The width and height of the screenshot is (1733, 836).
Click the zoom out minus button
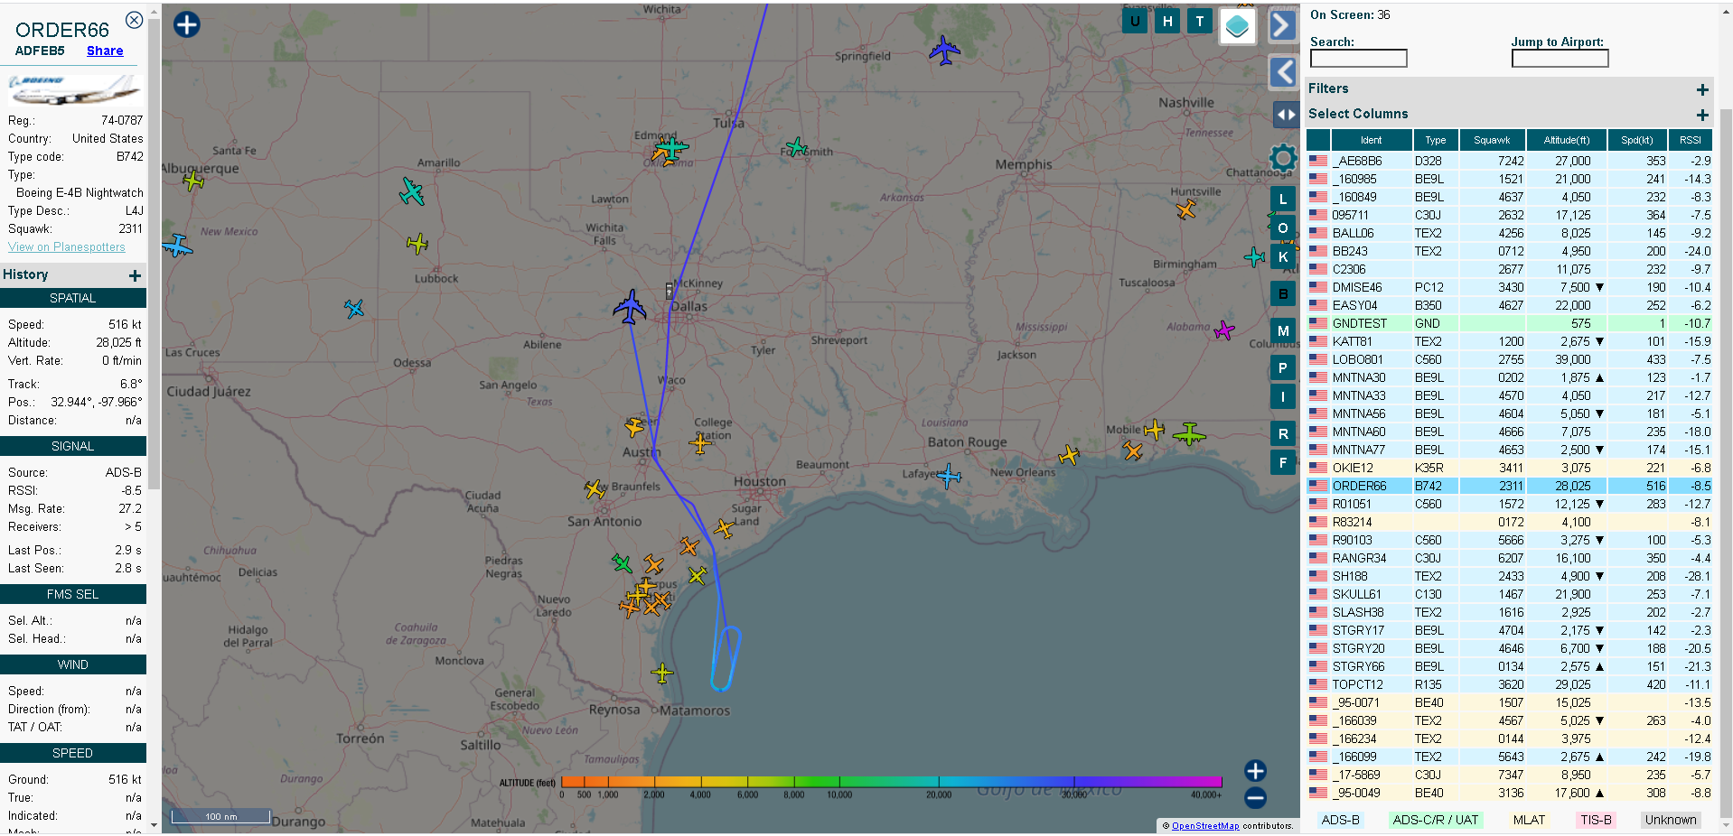point(1255,798)
